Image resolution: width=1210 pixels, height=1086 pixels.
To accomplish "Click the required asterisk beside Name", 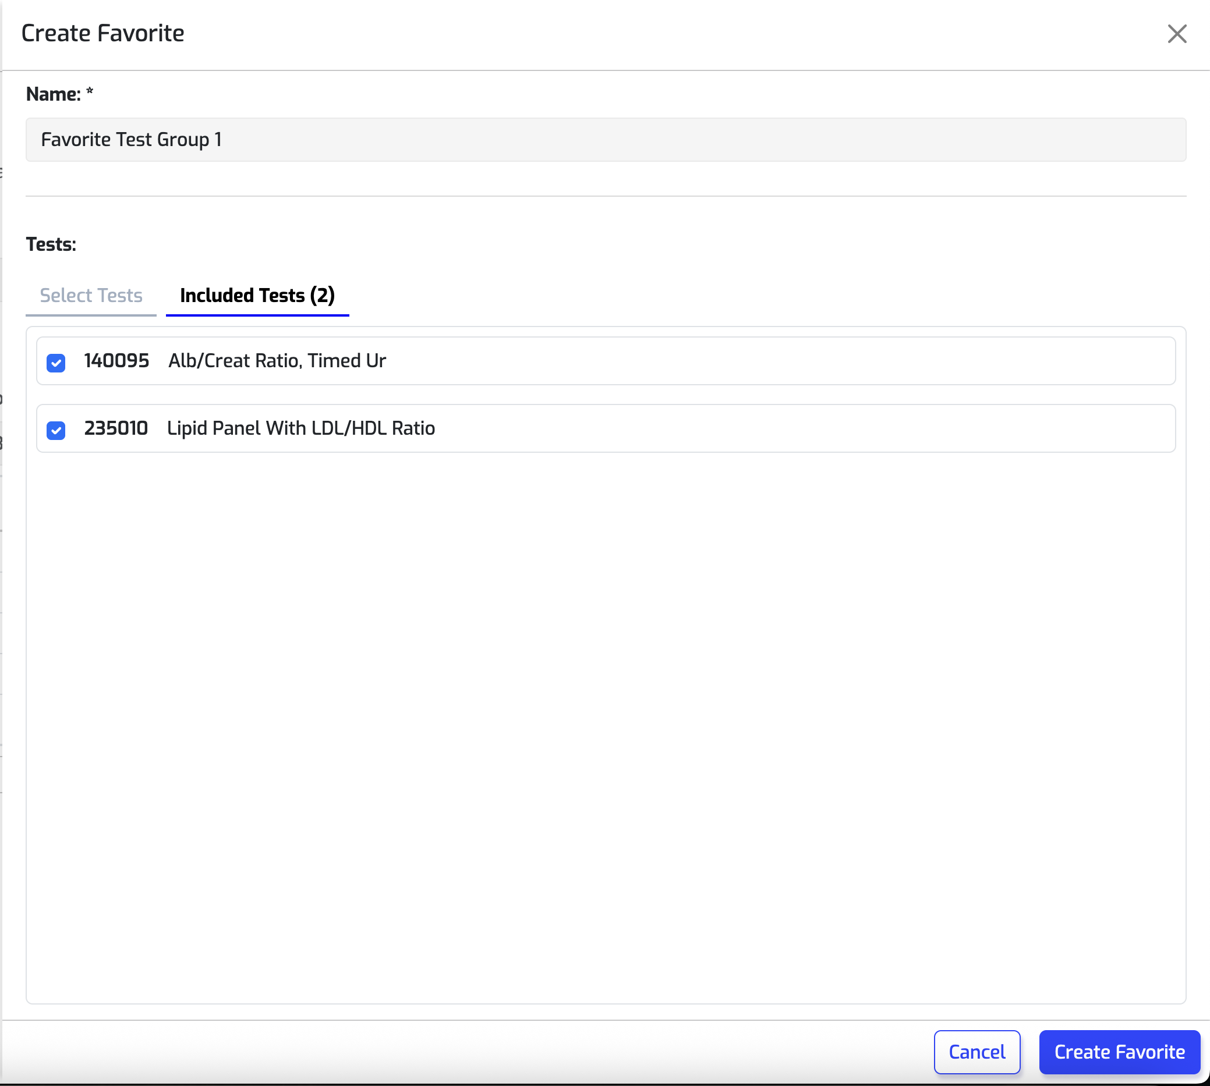I will click(90, 93).
